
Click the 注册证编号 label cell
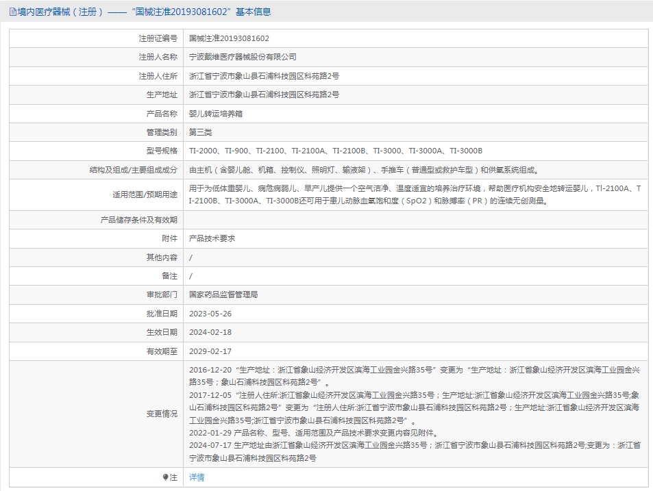click(96, 38)
